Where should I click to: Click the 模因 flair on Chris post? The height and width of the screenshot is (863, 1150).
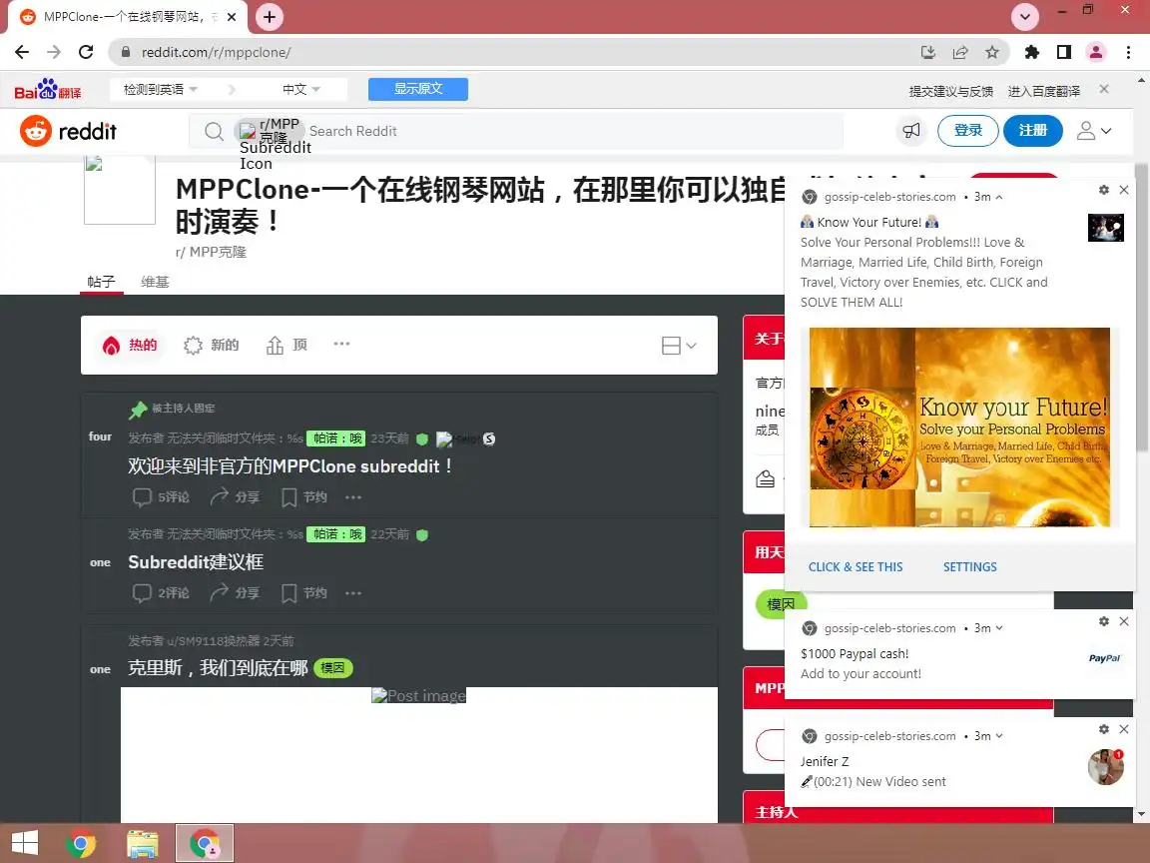point(333,668)
